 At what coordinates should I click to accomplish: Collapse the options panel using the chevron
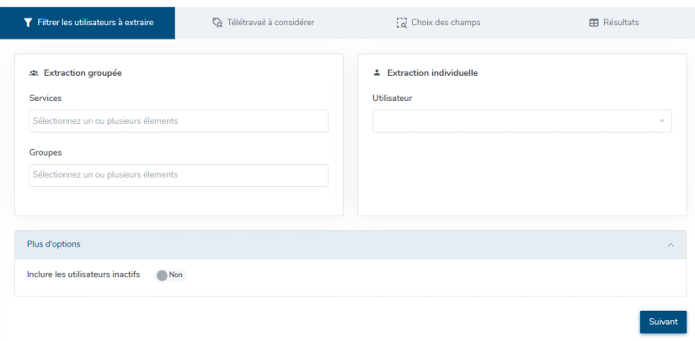671,245
